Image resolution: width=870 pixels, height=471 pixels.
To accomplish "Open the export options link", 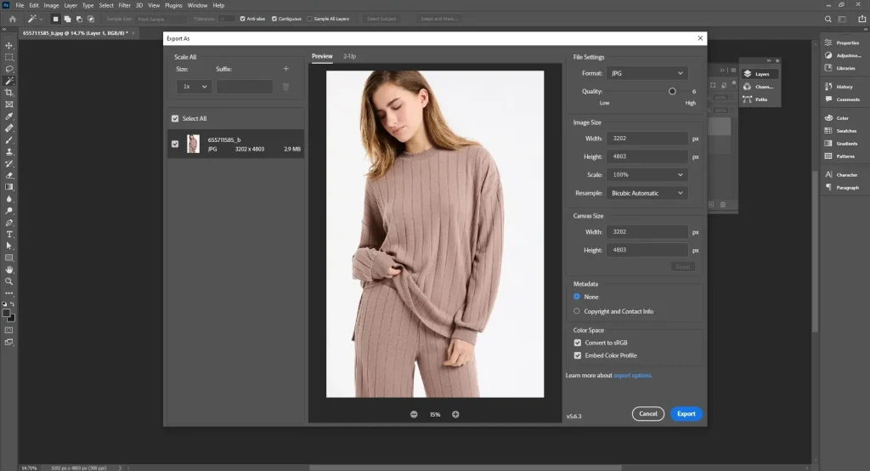I will point(632,376).
